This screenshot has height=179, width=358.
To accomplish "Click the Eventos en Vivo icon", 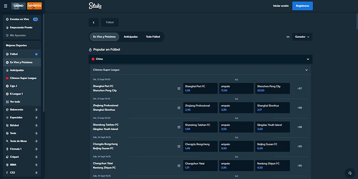I will 7,19.
